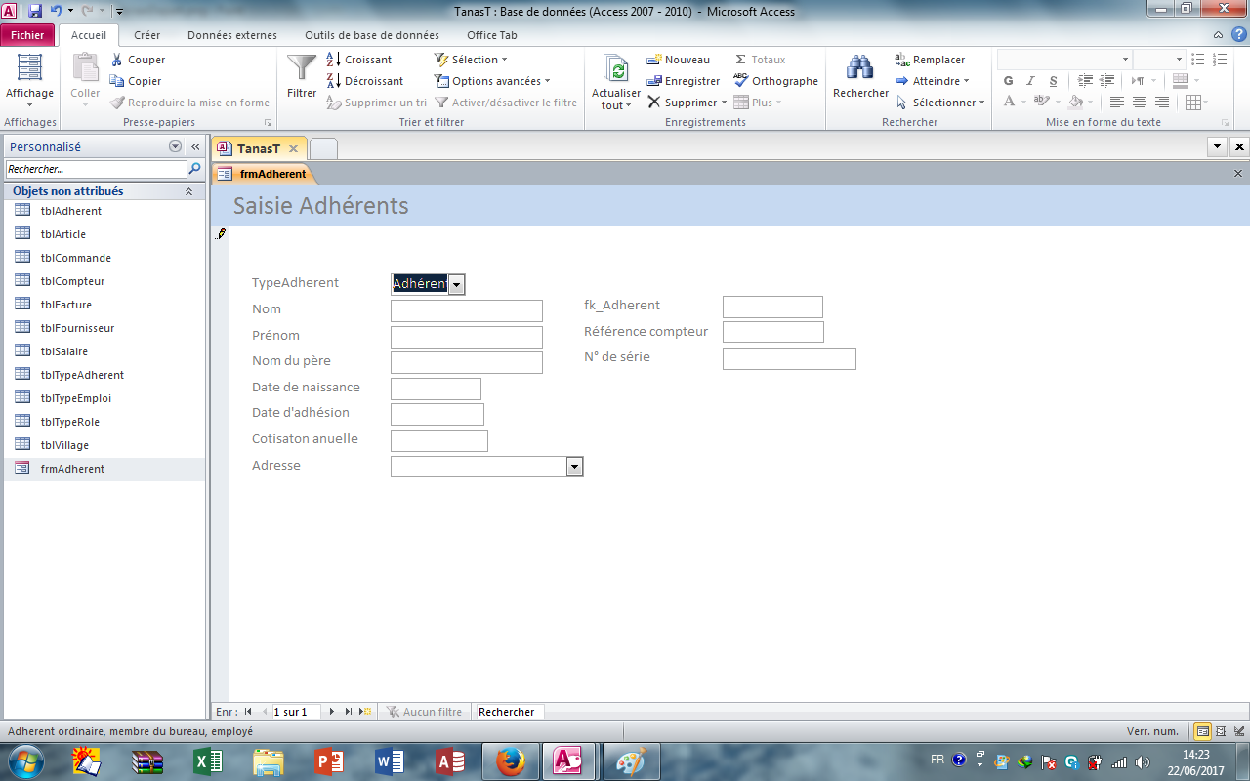Viewport: 1250px width, 781px height.
Task: Open the Sélectionner dropdown
Action: click(940, 103)
